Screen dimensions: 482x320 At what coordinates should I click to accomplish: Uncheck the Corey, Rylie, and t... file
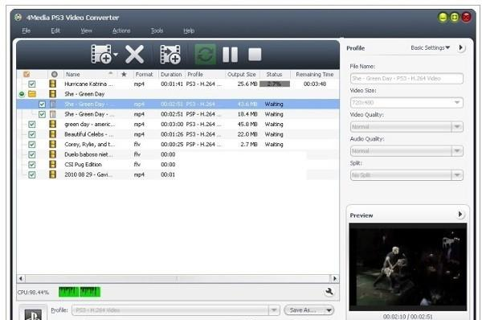31,144
